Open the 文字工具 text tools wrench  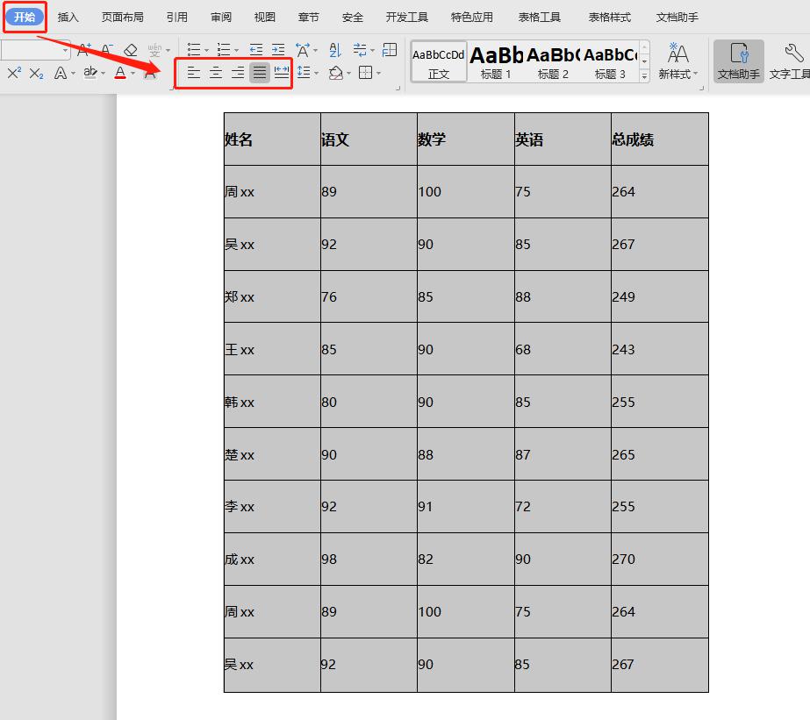789,61
